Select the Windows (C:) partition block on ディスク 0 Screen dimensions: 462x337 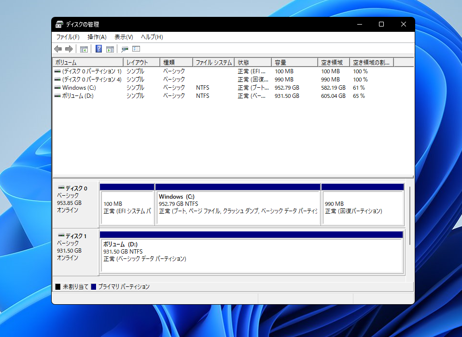[238, 204]
